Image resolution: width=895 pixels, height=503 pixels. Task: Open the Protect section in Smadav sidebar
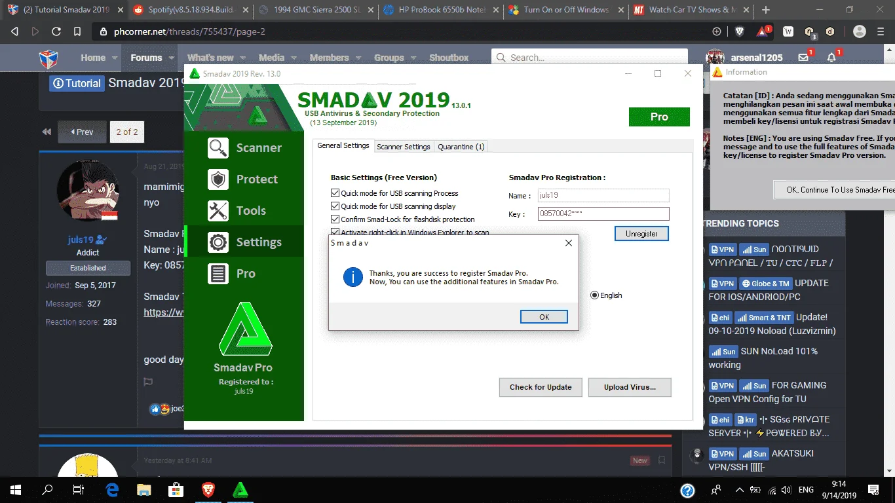(244, 179)
